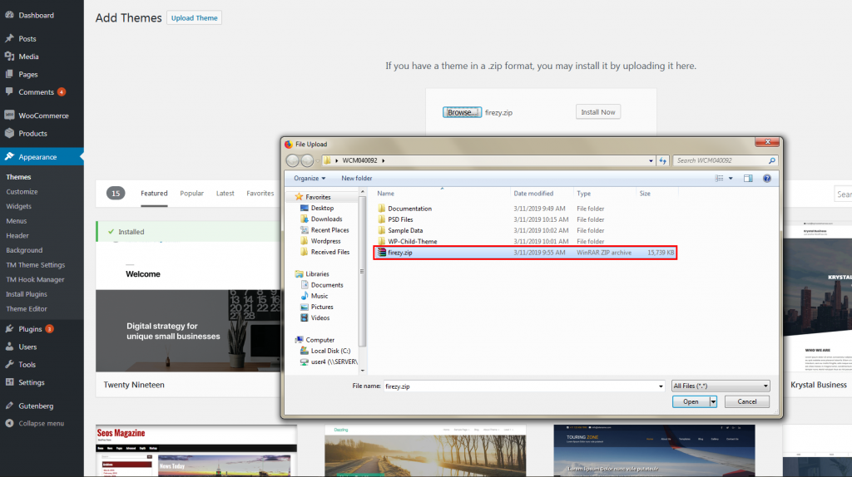This screenshot has height=477, width=852.
Task: Open Widgets under Appearance menu
Action: coord(18,206)
